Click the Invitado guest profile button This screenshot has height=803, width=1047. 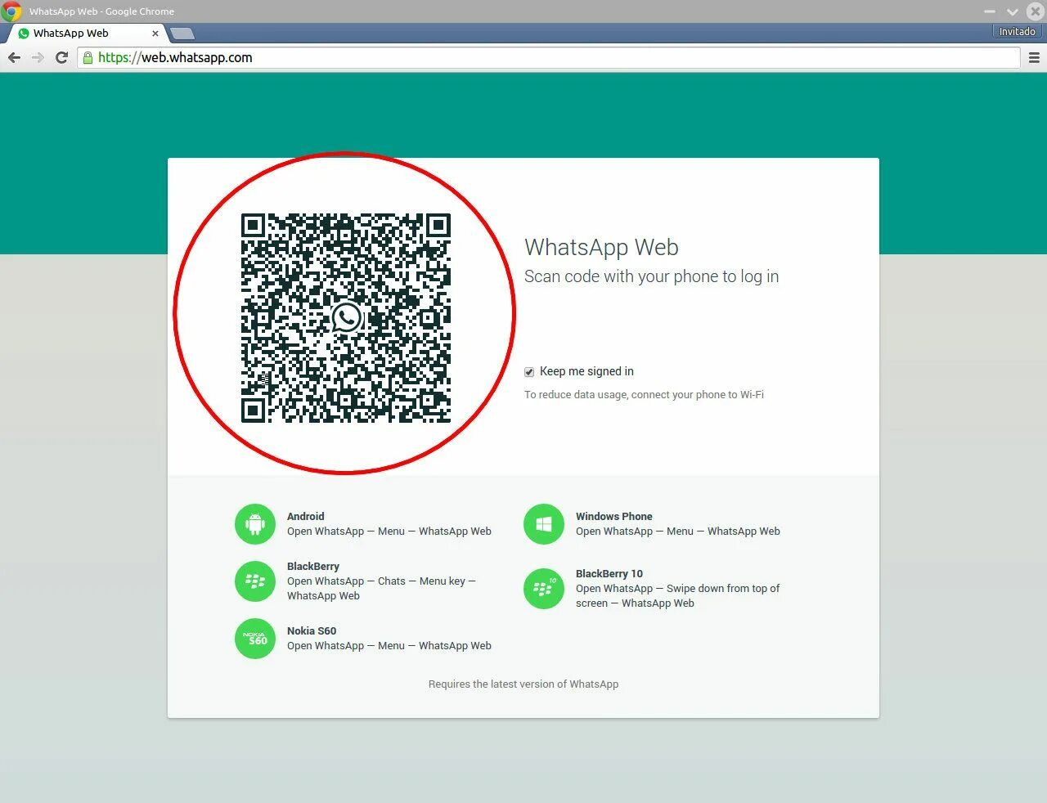pos(1017,31)
